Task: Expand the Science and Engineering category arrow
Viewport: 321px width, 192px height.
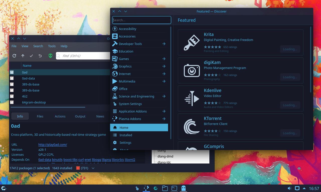Action: (164, 96)
